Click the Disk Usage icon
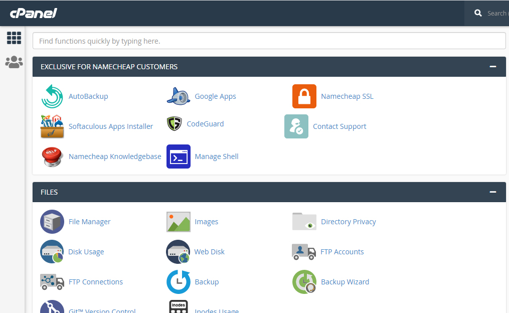 click(x=52, y=252)
